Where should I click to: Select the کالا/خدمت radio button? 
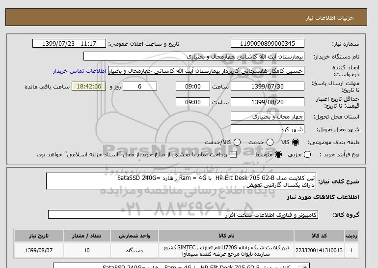pyautogui.click(x=237, y=142)
